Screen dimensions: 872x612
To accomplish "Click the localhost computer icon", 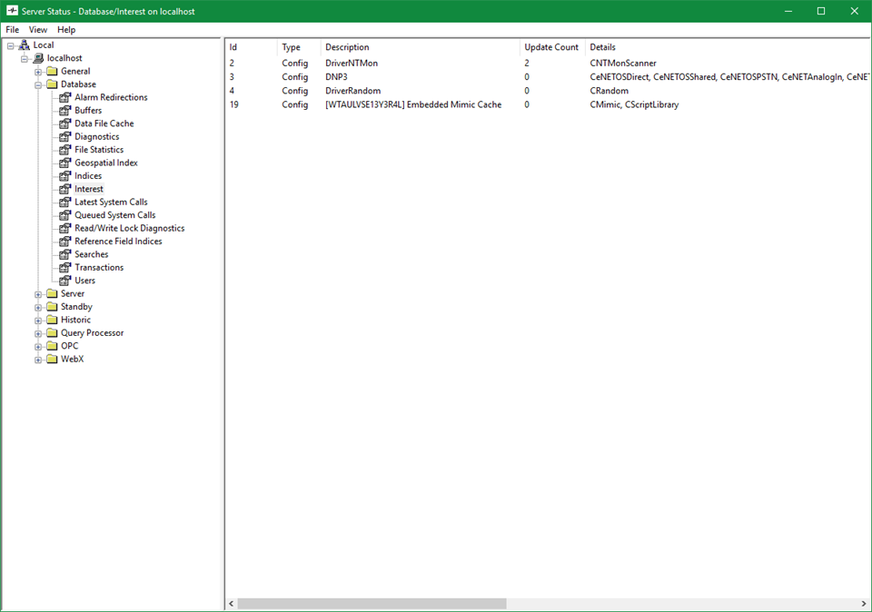I will pyautogui.click(x=38, y=58).
